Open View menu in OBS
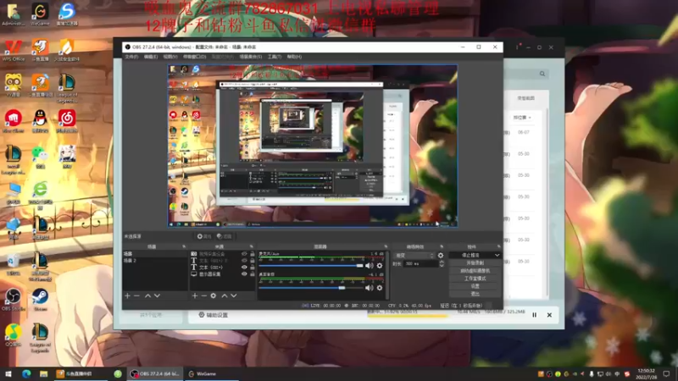This screenshot has height=381, width=678. (170, 57)
